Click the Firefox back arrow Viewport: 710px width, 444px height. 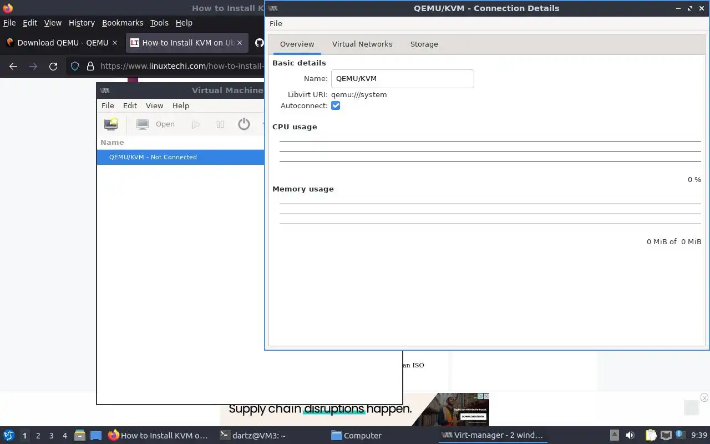click(13, 66)
